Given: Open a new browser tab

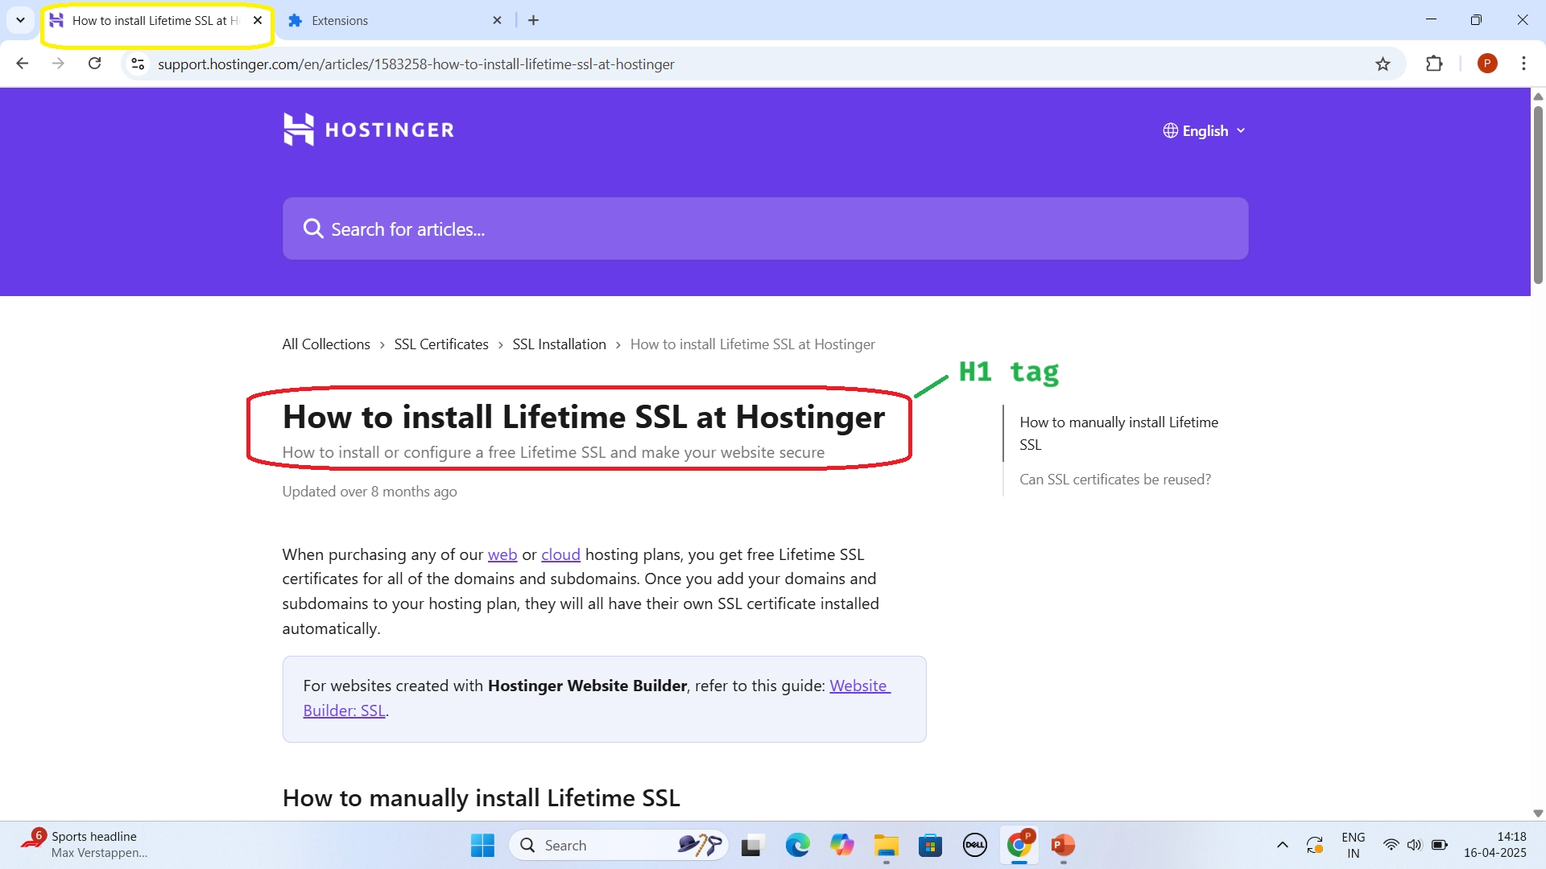Looking at the screenshot, I should click(533, 21).
